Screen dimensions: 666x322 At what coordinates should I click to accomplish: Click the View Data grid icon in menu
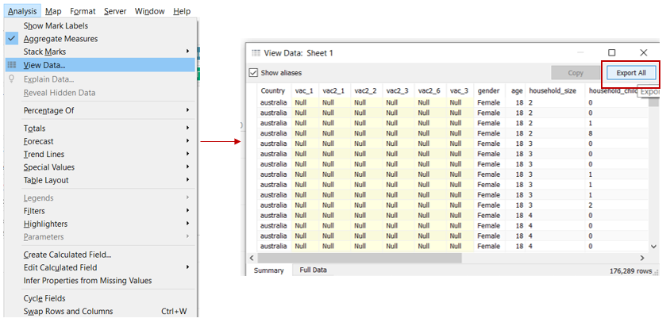point(12,65)
